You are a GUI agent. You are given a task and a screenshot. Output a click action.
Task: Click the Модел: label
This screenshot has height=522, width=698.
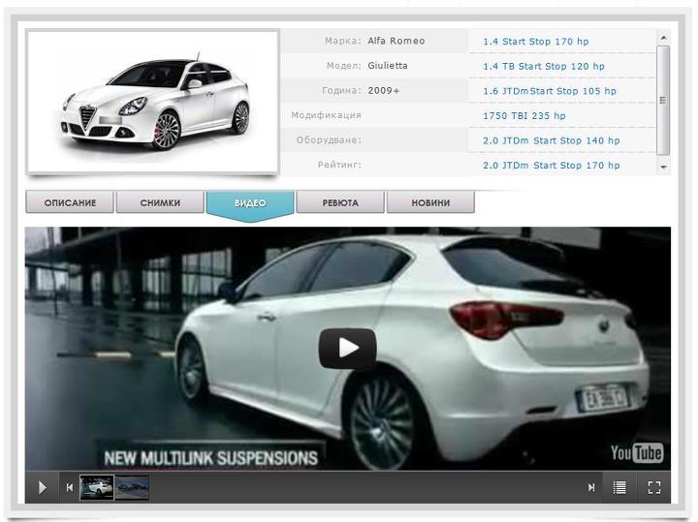click(x=343, y=66)
